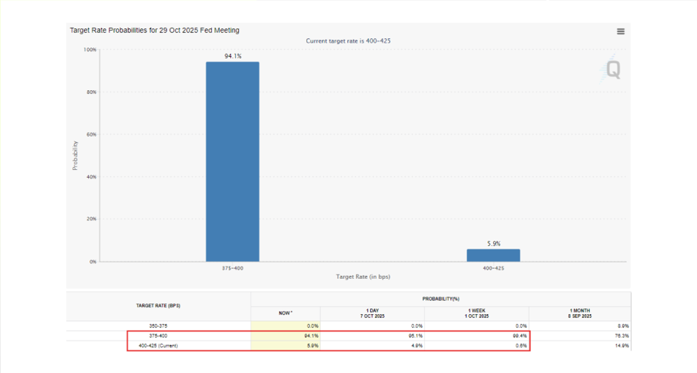Click the Quikstrike Q watermark logo
697x373 pixels.
tap(613, 70)
